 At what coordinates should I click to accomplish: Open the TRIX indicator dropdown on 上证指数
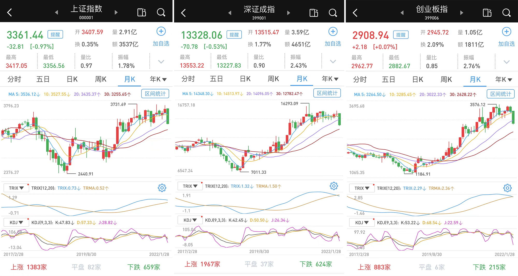[x=16, y=188]
